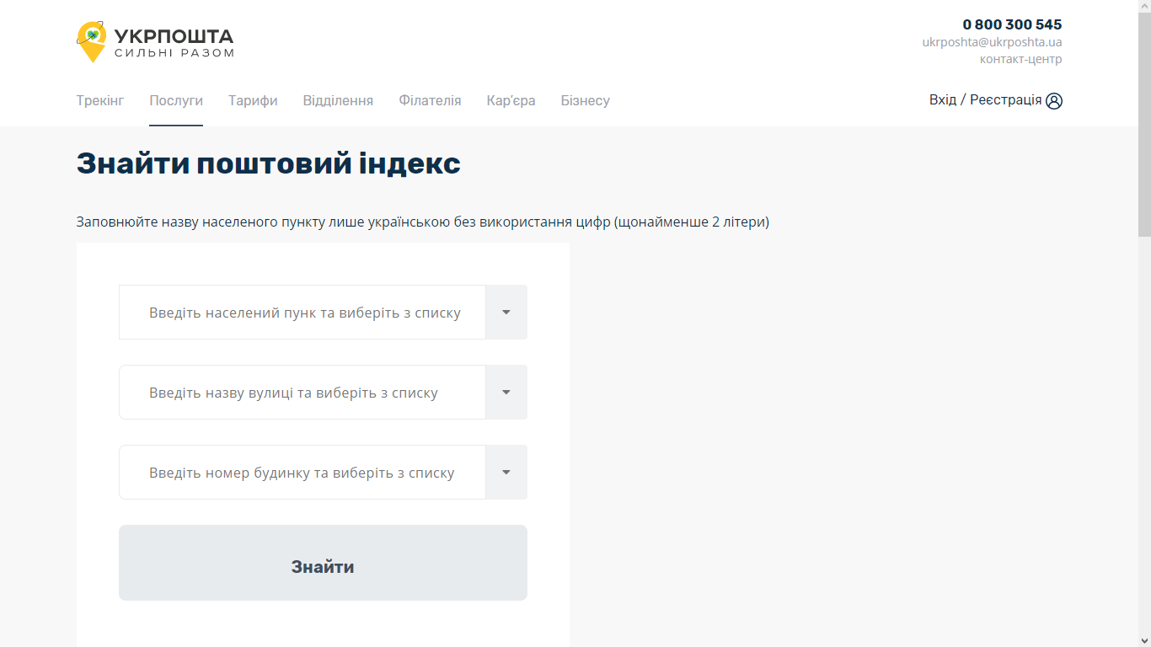
Task: Click the Ukrposhta logo pin icon
Action: click(x=91, y=41)
